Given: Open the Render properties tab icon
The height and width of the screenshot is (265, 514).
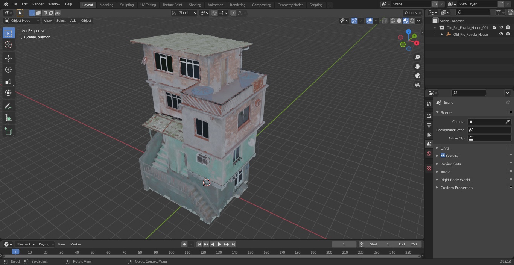Looking at the screenshot, I should click(x=429, y=116).
